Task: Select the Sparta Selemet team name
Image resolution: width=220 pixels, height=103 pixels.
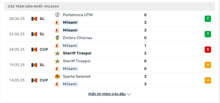Action: click(x=77, y=76)
